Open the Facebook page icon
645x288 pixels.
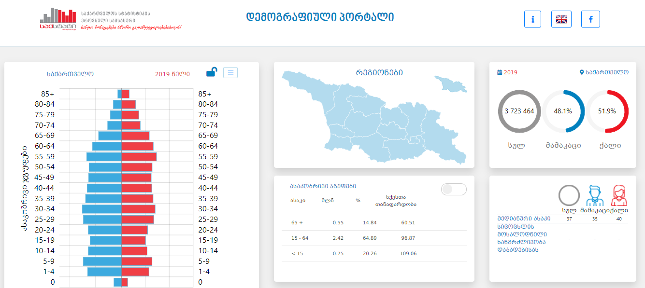pyautogui.click(x=590, y=19)
